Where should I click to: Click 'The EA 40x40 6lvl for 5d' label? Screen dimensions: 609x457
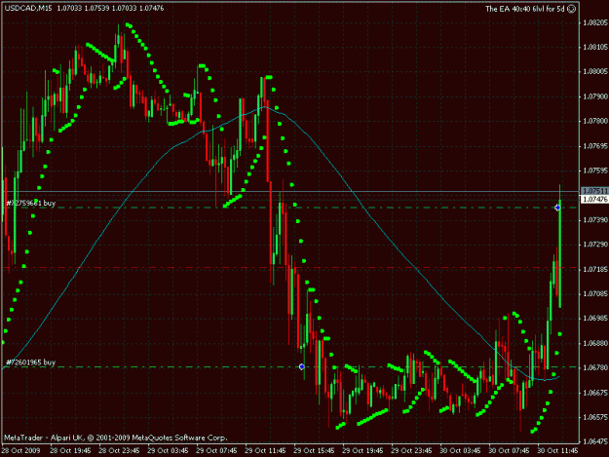tap(525, 9)
